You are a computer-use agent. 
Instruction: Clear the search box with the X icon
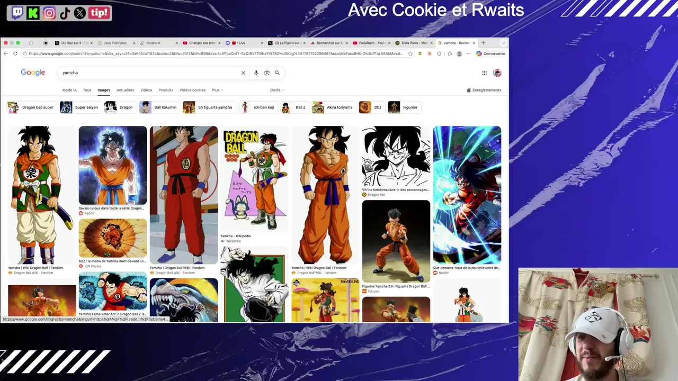[243, 73]
